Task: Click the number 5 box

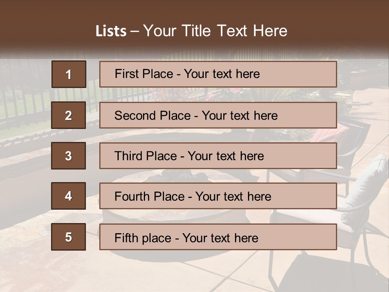Action: pos(68,237)
